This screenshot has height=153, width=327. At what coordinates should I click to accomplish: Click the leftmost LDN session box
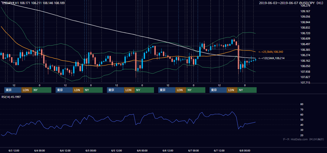coord(27,90)
